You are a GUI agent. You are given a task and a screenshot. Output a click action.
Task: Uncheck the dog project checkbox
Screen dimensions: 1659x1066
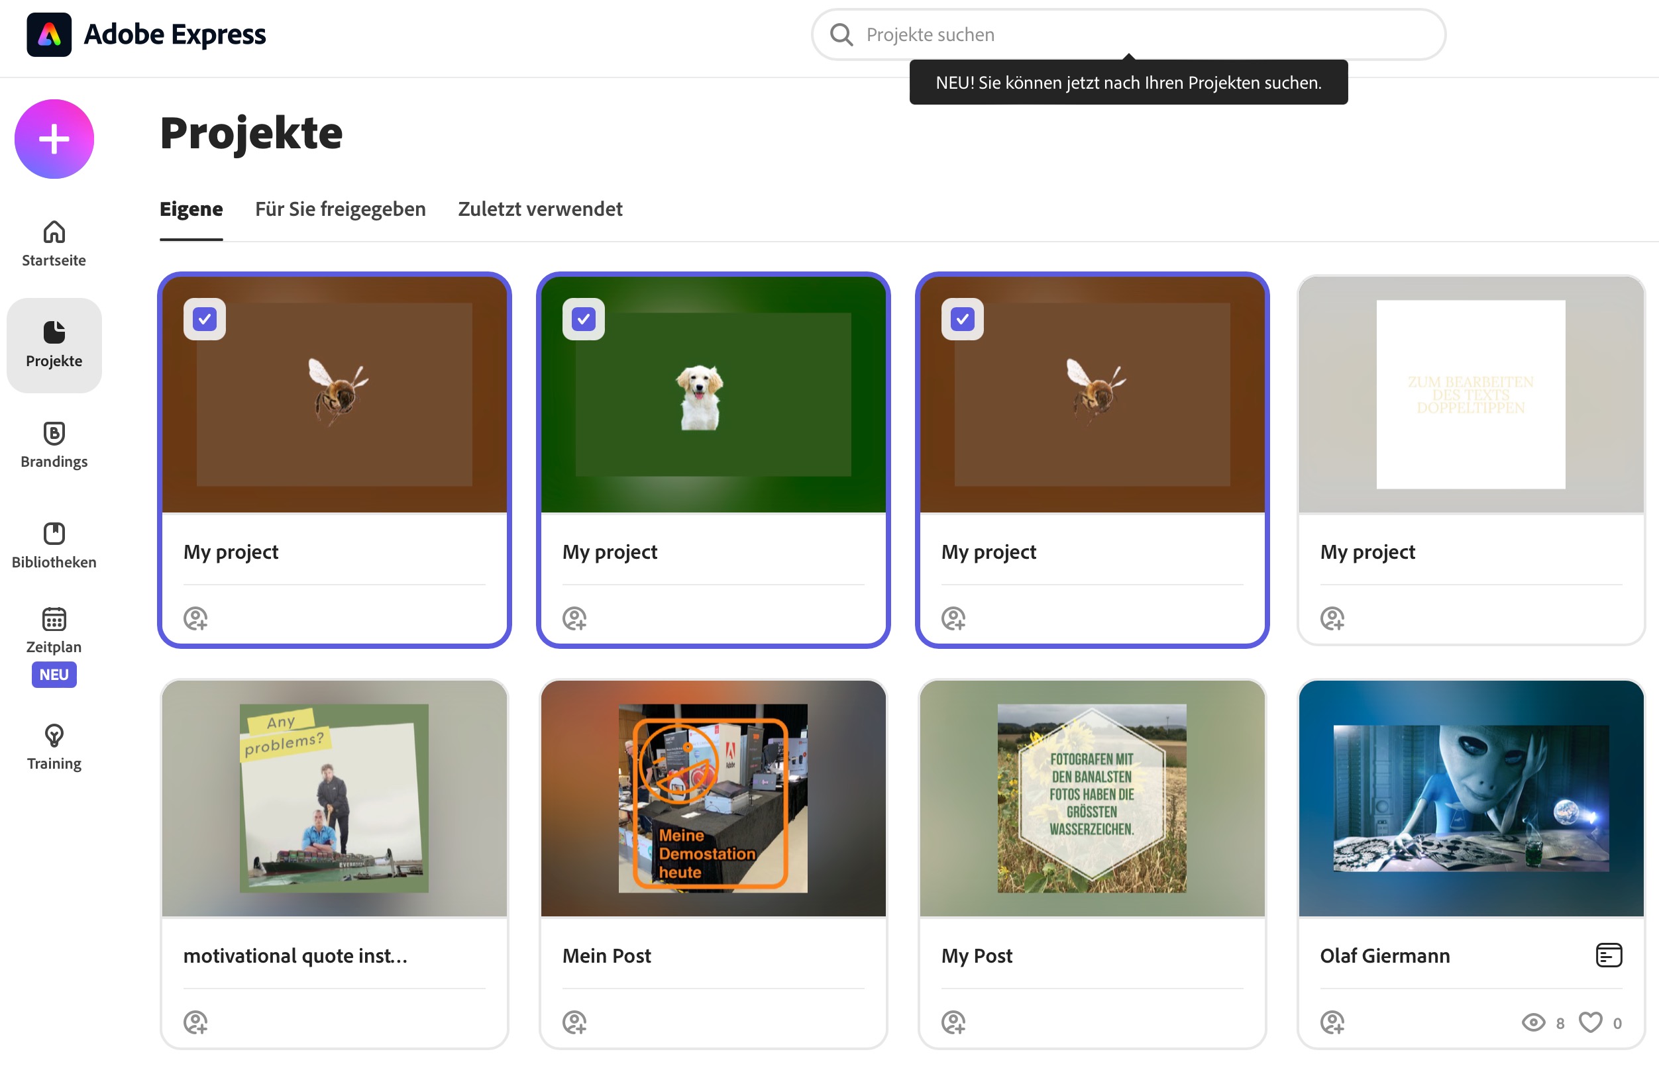[x=583, y=319]
